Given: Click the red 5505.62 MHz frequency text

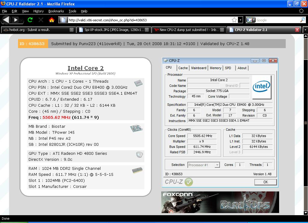Looking at the screenshot, I should (x=56, y=118).
